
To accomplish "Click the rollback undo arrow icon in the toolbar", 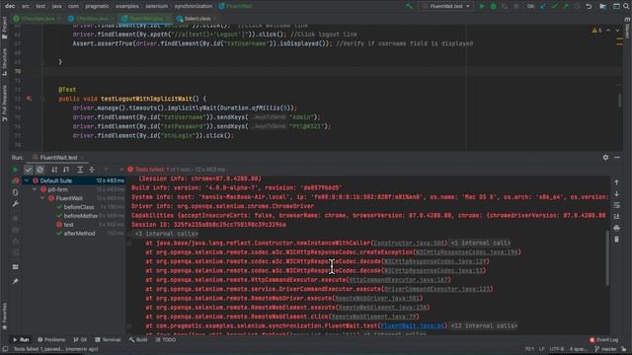I will pyautogui.click(x=589, y=6).
